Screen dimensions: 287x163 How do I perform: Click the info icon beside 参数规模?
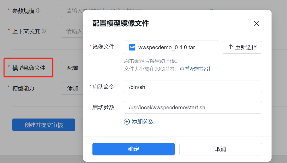tap(38, 11)
